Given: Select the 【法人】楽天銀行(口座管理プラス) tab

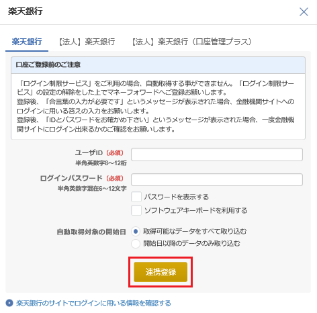Looking at the screenshot, I should coord(191,42).
